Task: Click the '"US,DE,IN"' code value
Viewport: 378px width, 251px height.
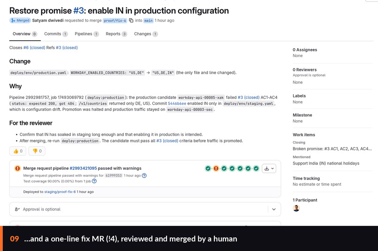Action: 163,73
